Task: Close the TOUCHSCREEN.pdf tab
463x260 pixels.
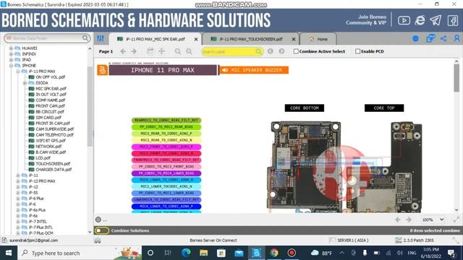Action: [294, 39]
